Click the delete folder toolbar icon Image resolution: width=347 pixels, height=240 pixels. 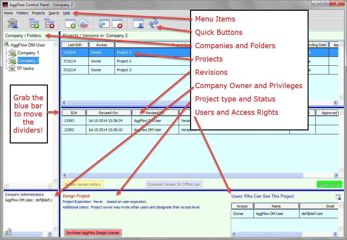pyautogui.click(x=49, y=24)
